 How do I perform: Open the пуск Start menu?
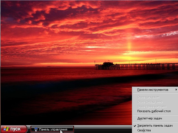click(x=14, y=129)
